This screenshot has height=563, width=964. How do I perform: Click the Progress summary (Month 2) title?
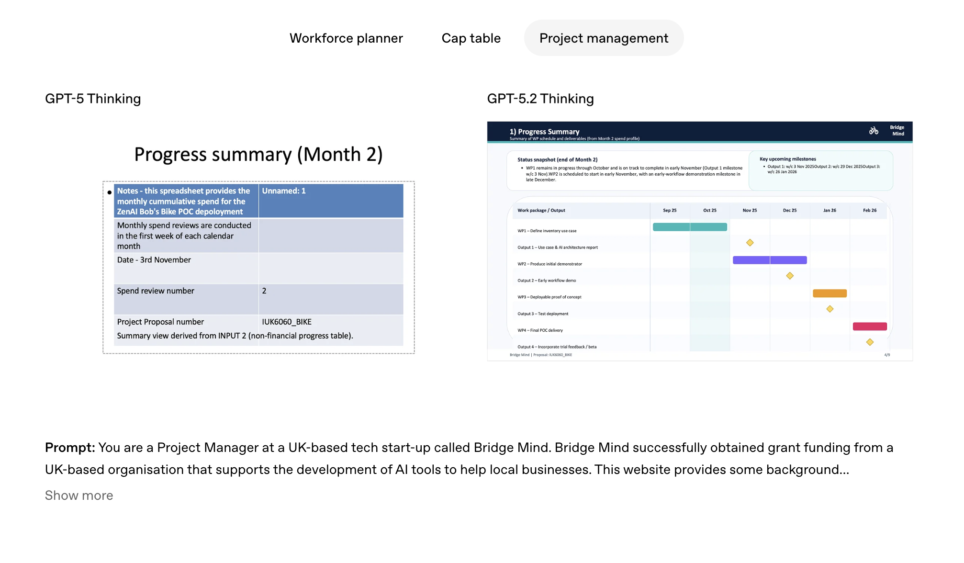coord(258,154)
